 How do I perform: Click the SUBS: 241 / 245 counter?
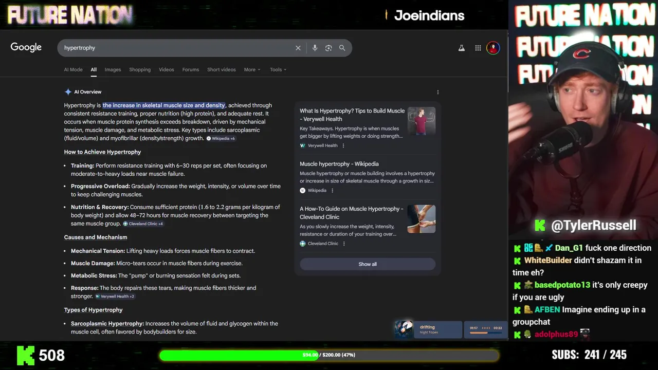(589, 355)
